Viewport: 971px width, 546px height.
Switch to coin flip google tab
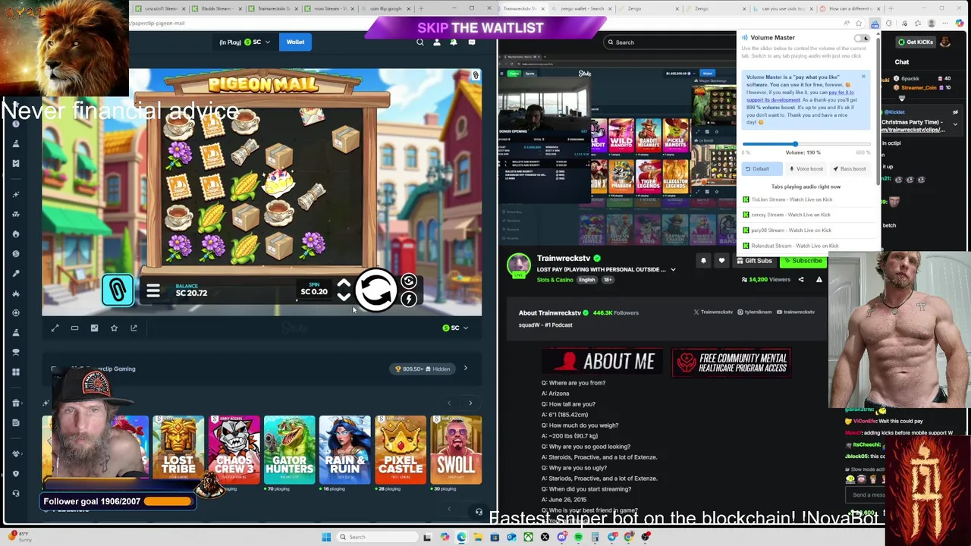pyautogui.click(x=388, y=9)
